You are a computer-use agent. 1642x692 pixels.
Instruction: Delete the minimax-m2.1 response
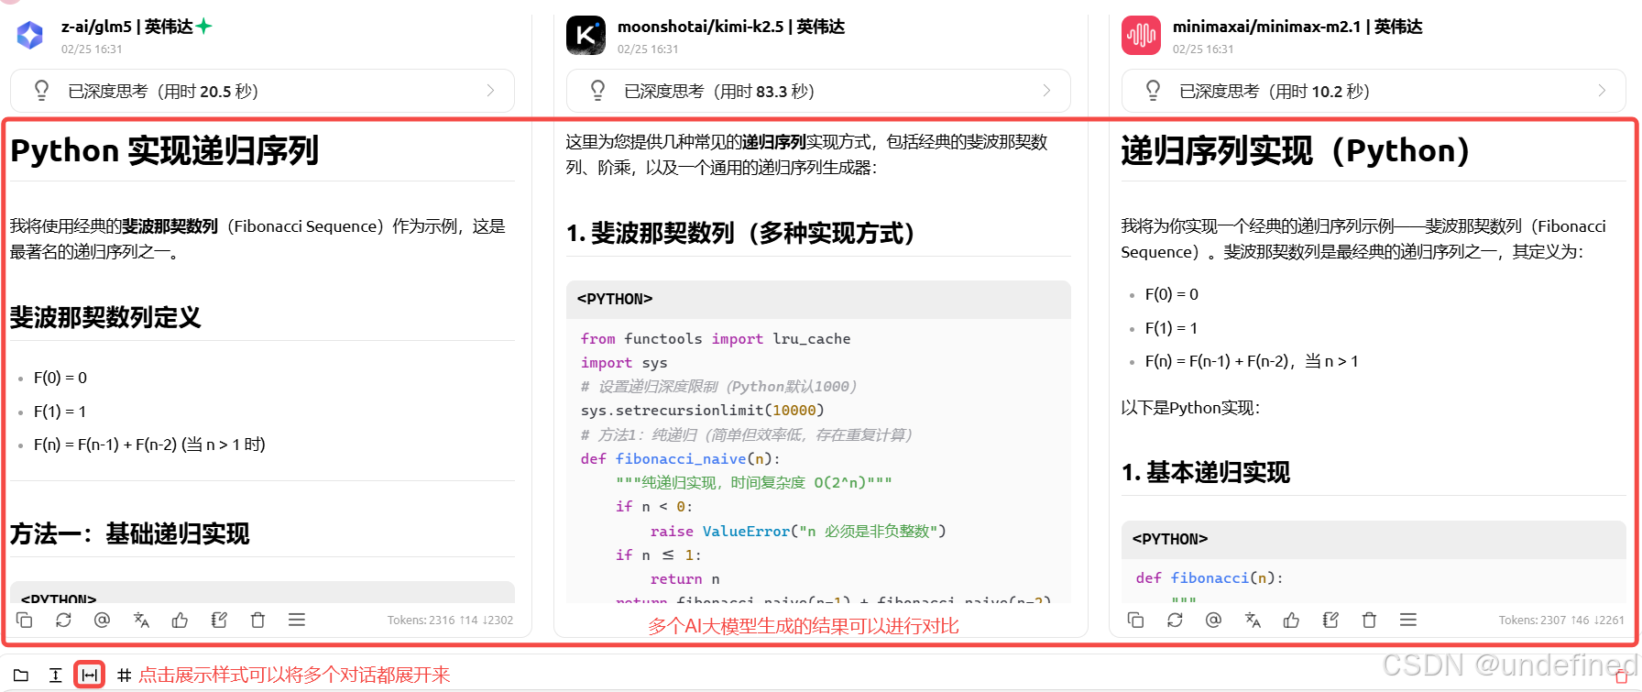(1369, 621)
